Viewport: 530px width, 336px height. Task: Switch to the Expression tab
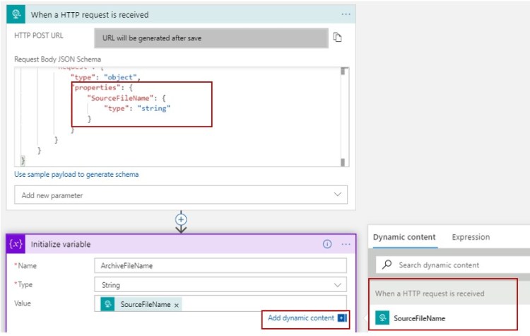tap(471, 237)
